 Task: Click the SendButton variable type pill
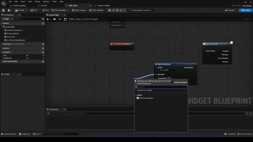coord(27,58)
